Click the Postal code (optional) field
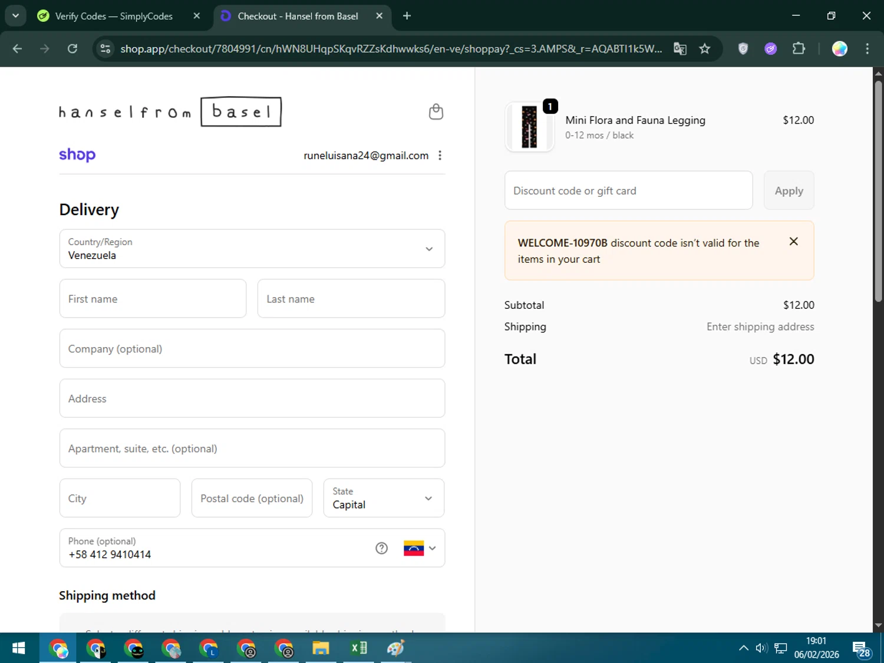 tap(252, 498)
